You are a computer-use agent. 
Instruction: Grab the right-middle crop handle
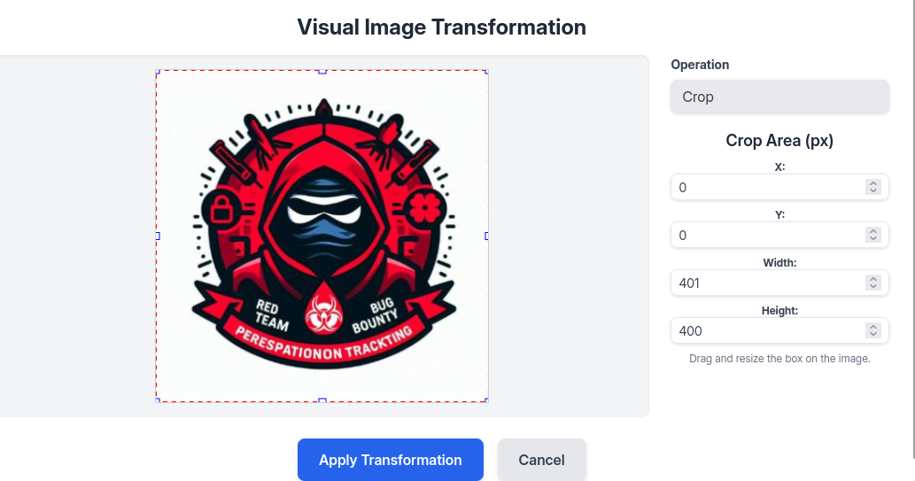[486, 236]
